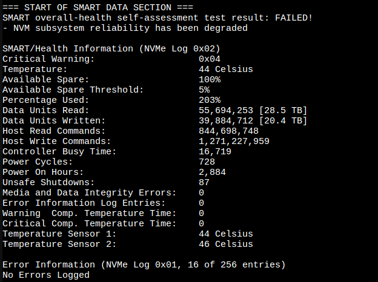This screenshot has width=378, height=282.
Task: Click the FAILED! test result text
Action: [x=294, y=18]
